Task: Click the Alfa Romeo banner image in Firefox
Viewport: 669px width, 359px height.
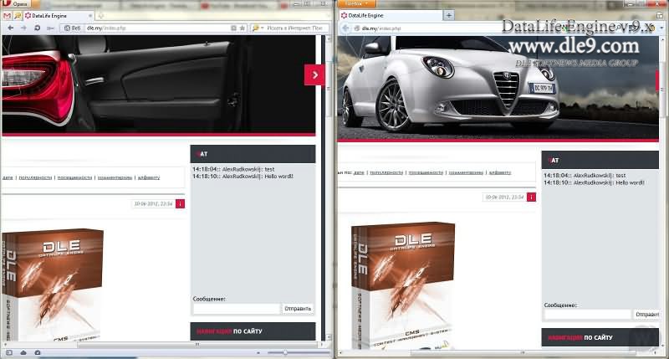Action: [x=498, y=87]
